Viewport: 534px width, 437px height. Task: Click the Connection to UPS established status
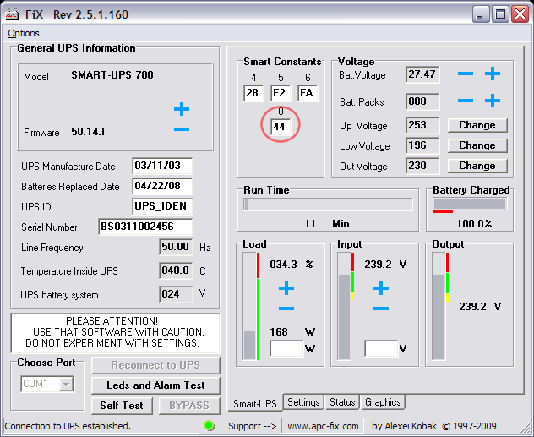click(68, 426)
